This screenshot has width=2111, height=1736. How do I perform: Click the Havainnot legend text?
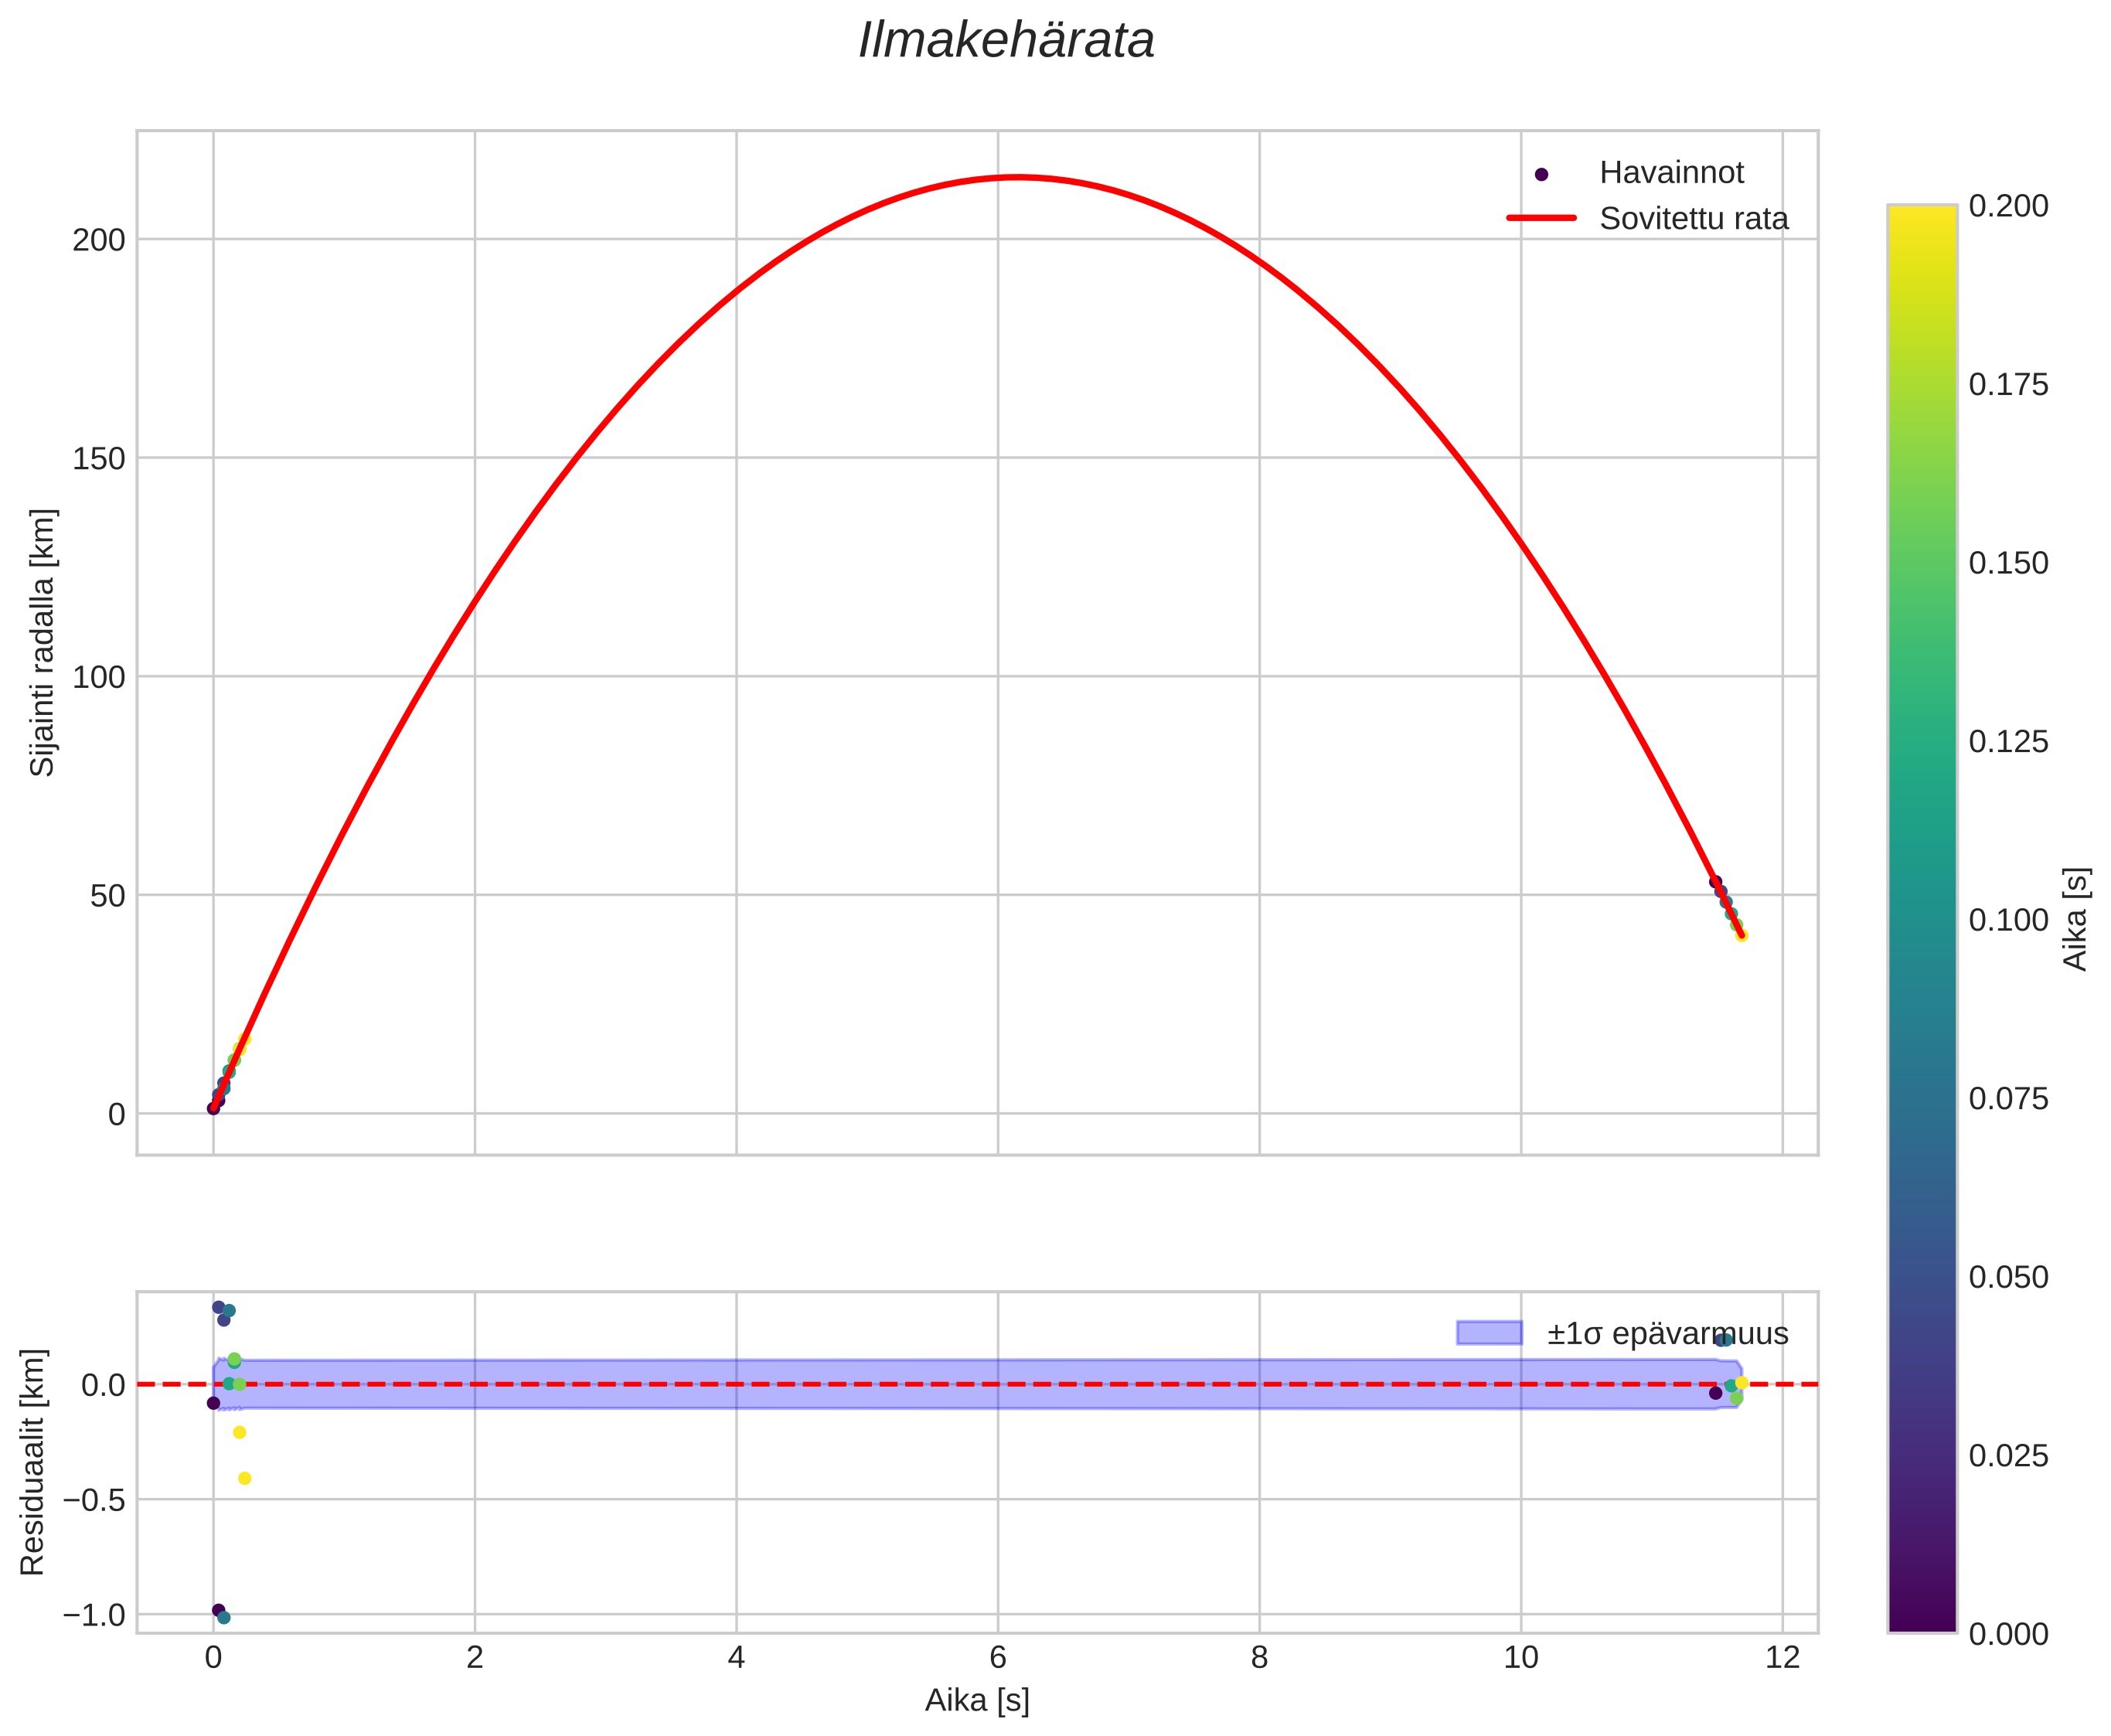coord(1671,173)
